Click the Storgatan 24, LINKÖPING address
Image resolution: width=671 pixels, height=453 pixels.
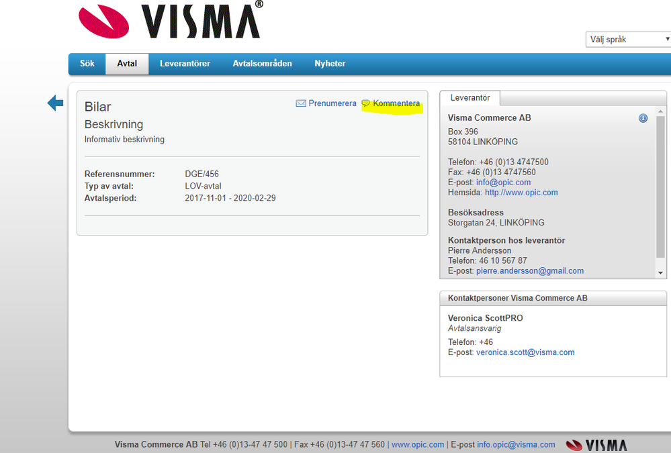(x=496, y=223)
